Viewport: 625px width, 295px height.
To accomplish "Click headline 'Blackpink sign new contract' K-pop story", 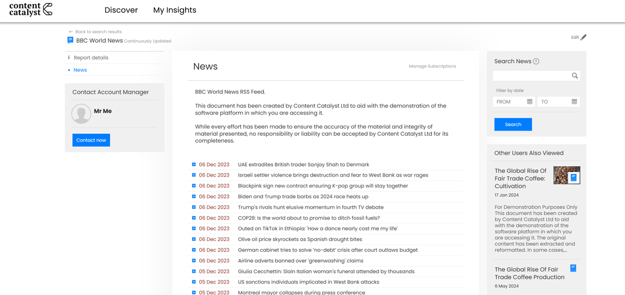I will (323, 186).
